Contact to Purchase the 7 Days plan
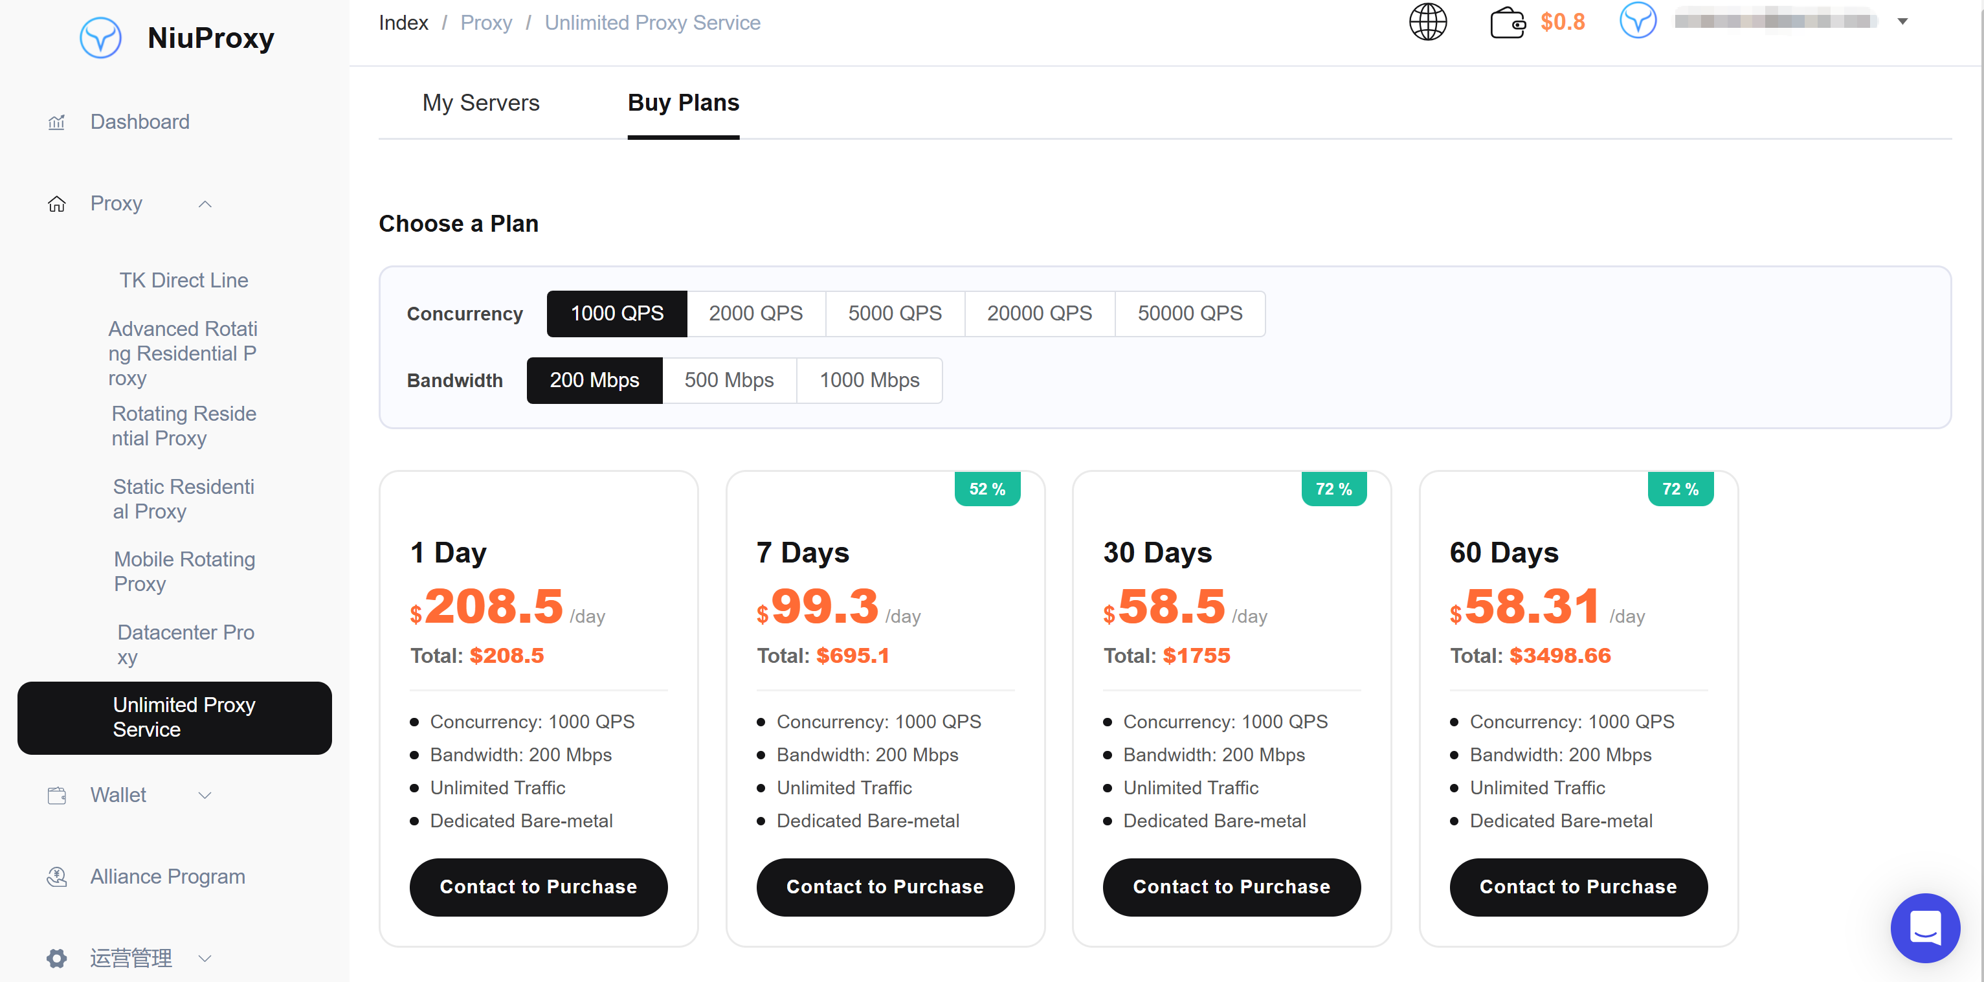Image resolution: width=1984 pixels, height=982 pixels. click(x=885, y=887)
